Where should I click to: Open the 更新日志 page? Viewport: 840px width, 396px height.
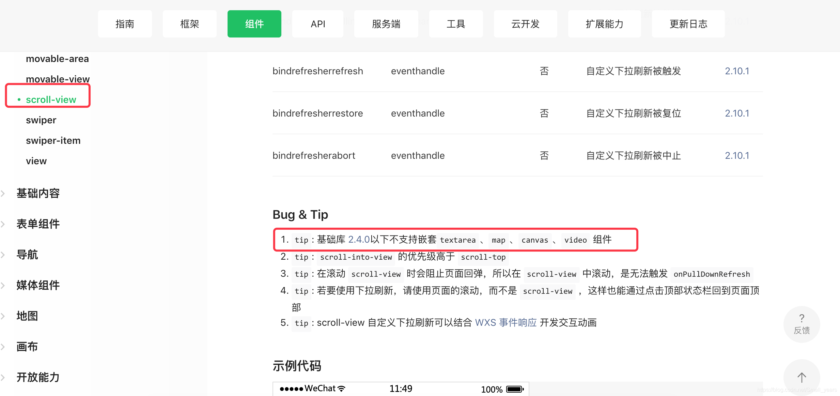click(x=688, y=24)
